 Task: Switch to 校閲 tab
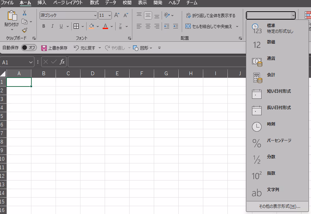pos(127,3)
